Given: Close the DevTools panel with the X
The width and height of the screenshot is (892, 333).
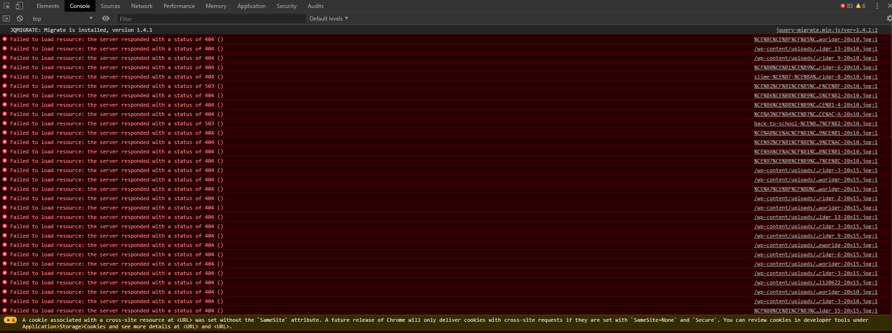Looking at the screenshot, I should pyautogui.click(x=889, y=6).
